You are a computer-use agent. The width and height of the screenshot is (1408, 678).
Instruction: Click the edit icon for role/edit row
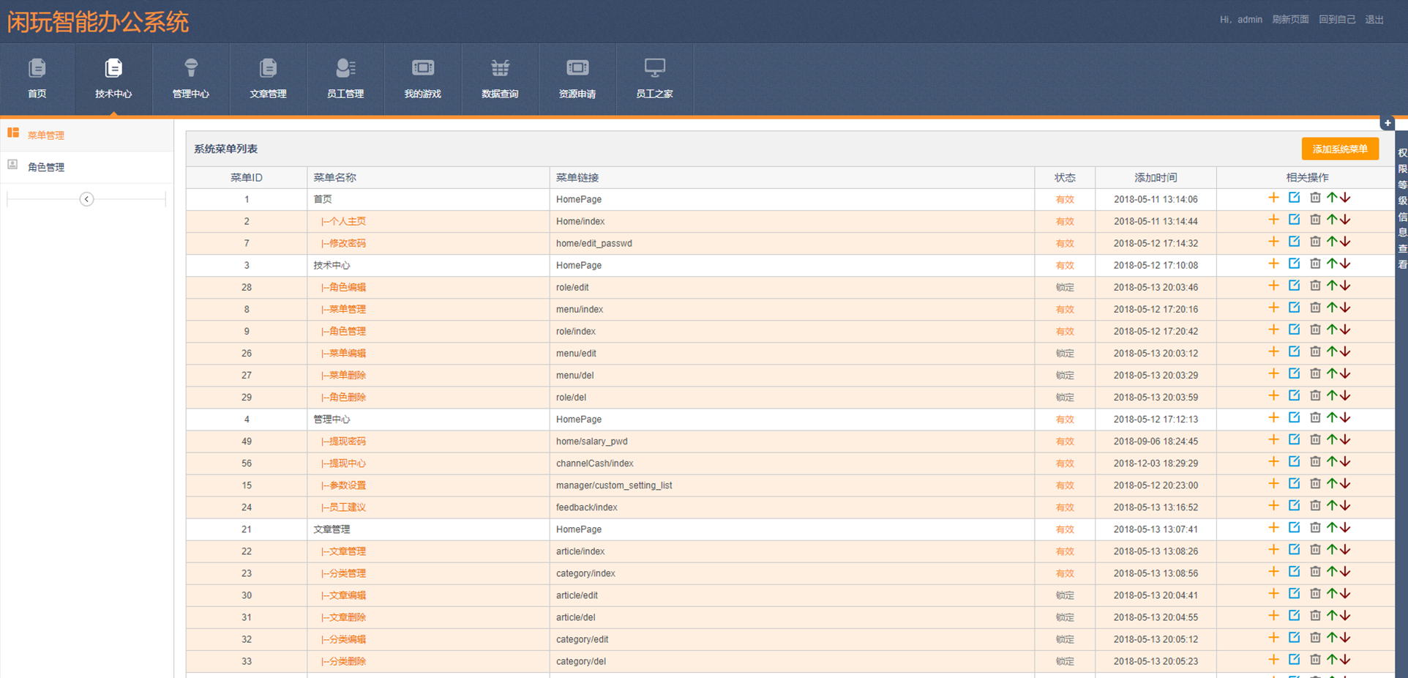(x=1294, y=286)
